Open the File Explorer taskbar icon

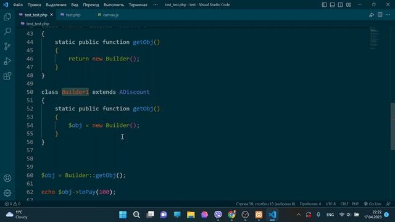[x=191, y=215]
